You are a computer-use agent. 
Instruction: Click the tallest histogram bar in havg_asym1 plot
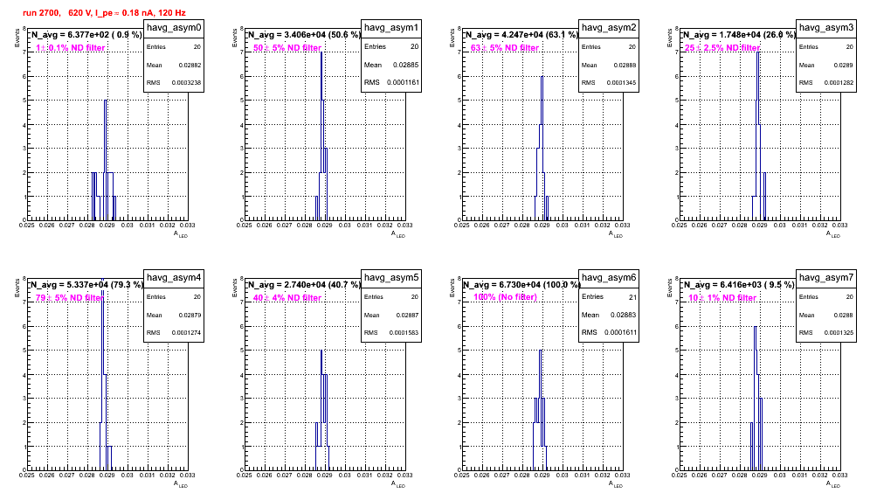click(x=321, y=136)
